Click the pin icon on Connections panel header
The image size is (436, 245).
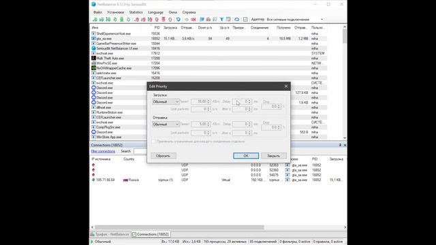click(x=340, y=145)
